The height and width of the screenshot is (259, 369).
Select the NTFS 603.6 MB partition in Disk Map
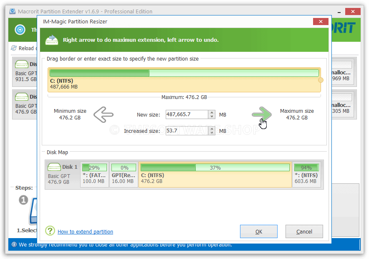[306, 175]
